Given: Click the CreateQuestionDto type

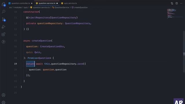Looking at the screenshot, I should (x=52, y=47).
